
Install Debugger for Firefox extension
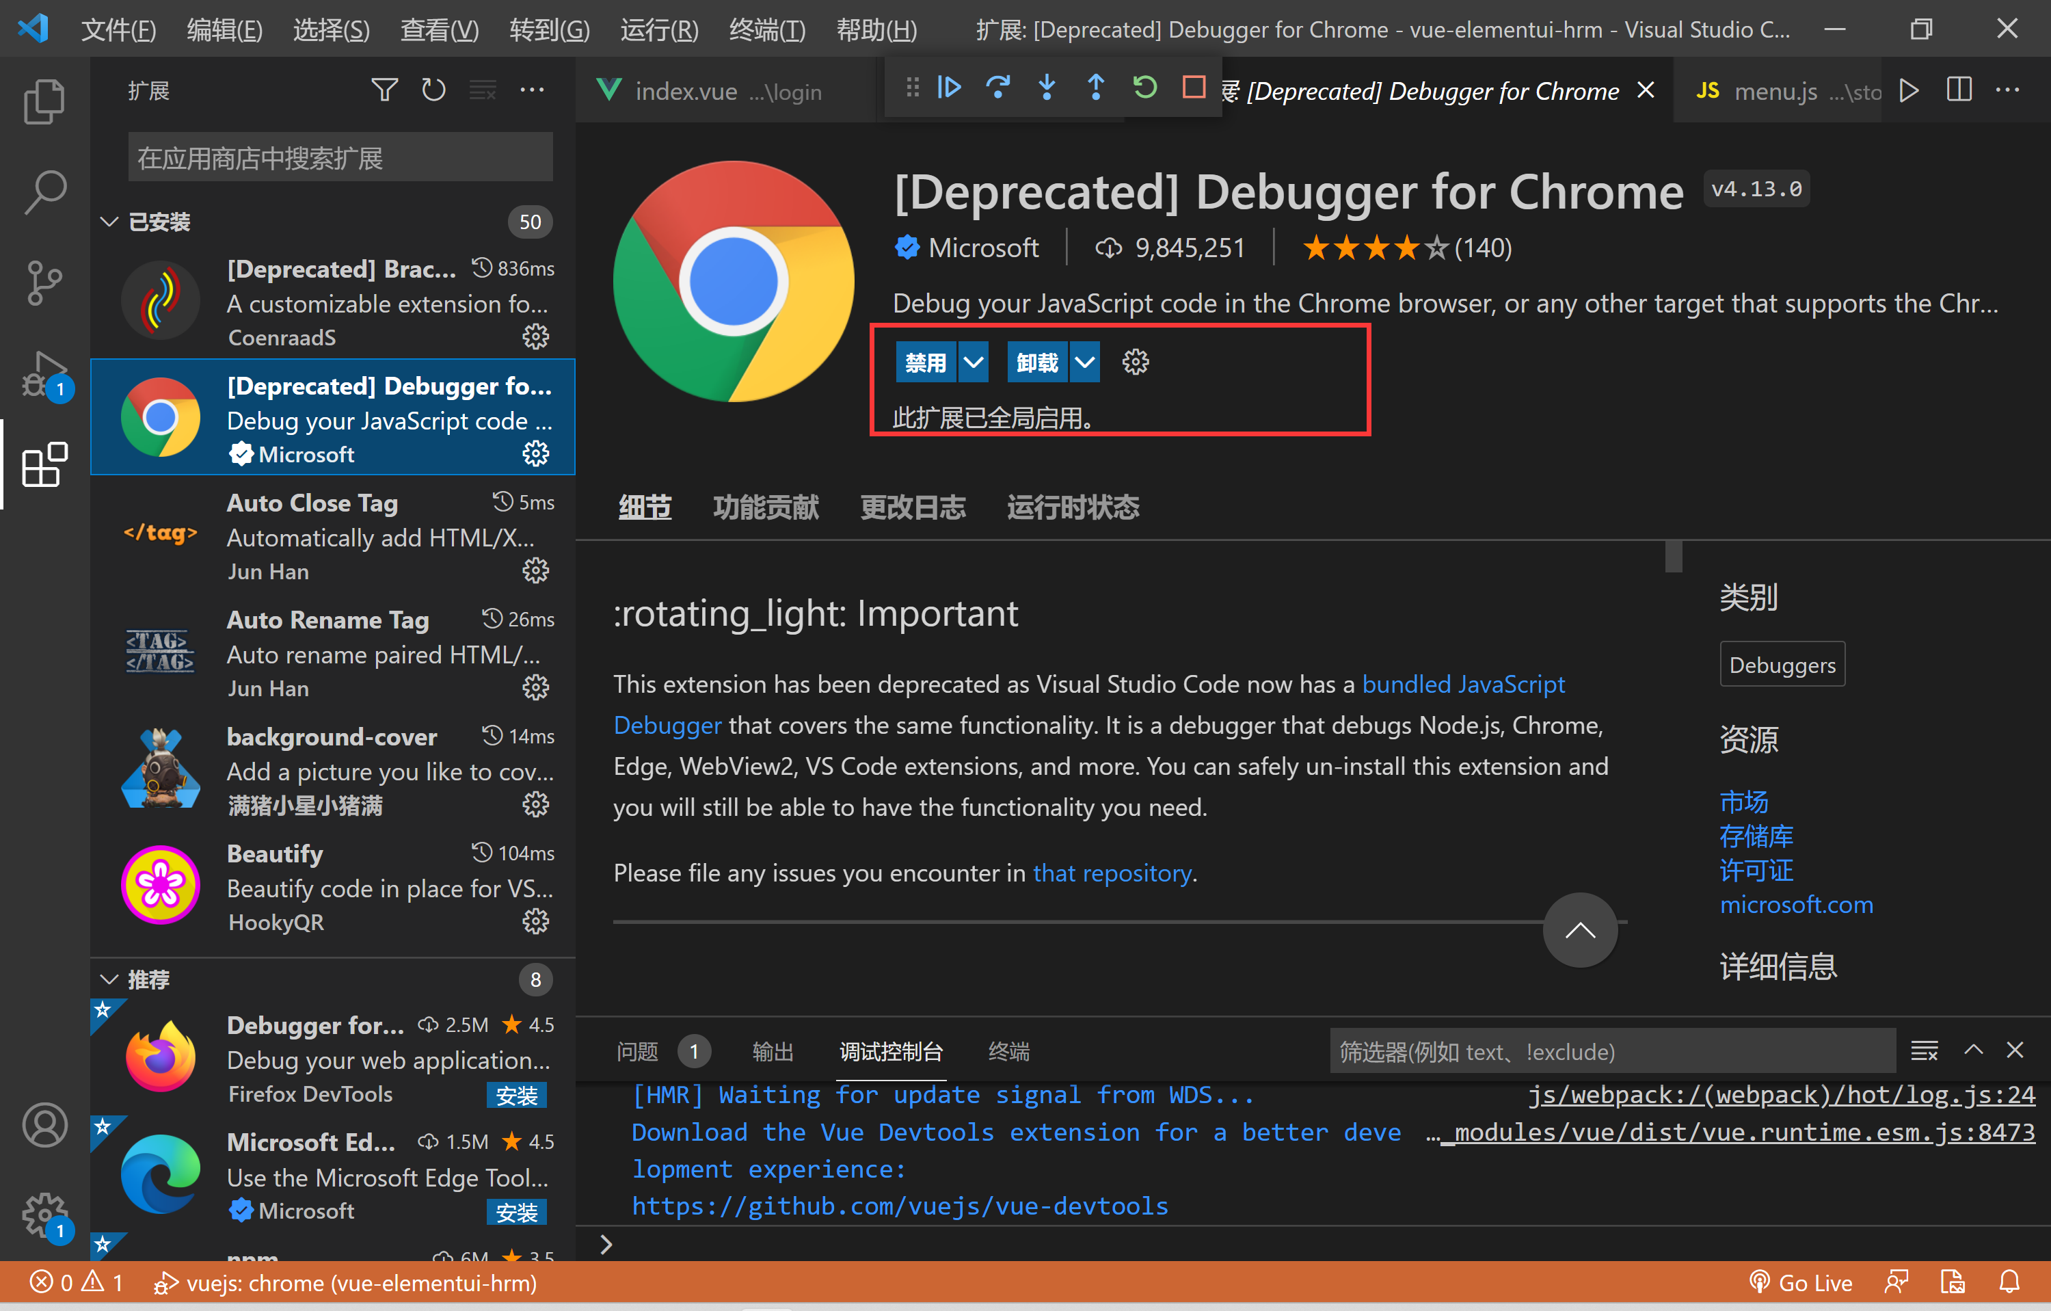(x=516, y=1095)
